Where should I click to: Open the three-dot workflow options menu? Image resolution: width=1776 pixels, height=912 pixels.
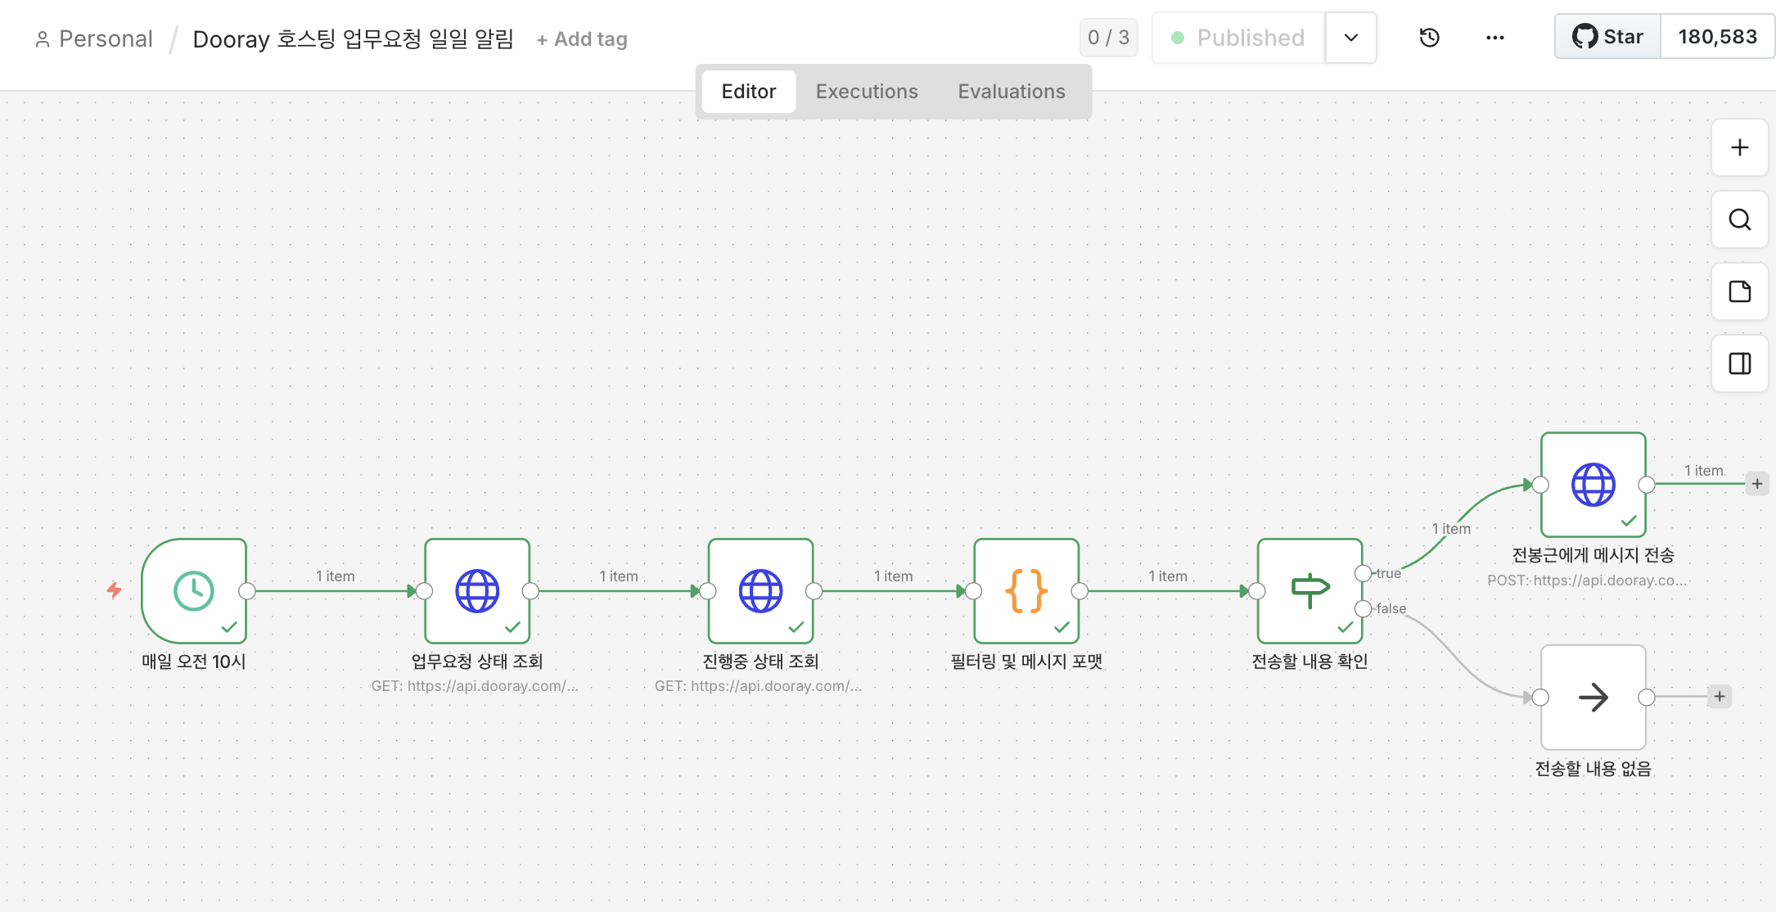pos(1494,38)
